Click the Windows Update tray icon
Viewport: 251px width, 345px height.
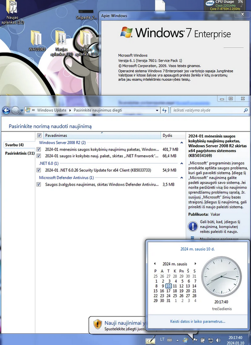click(x=186, y=340)
